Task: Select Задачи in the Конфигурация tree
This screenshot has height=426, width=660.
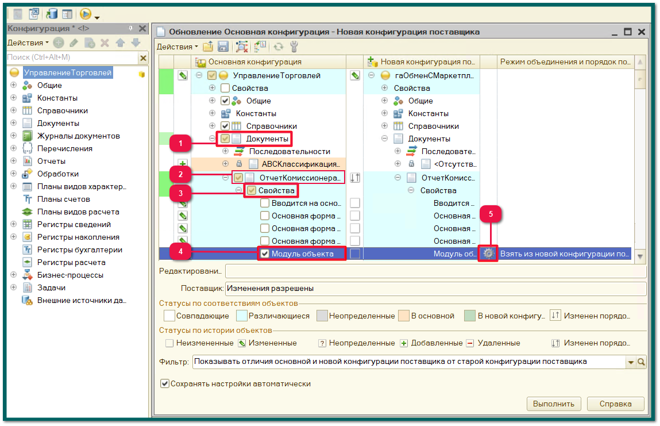Action: coord(51,287)
